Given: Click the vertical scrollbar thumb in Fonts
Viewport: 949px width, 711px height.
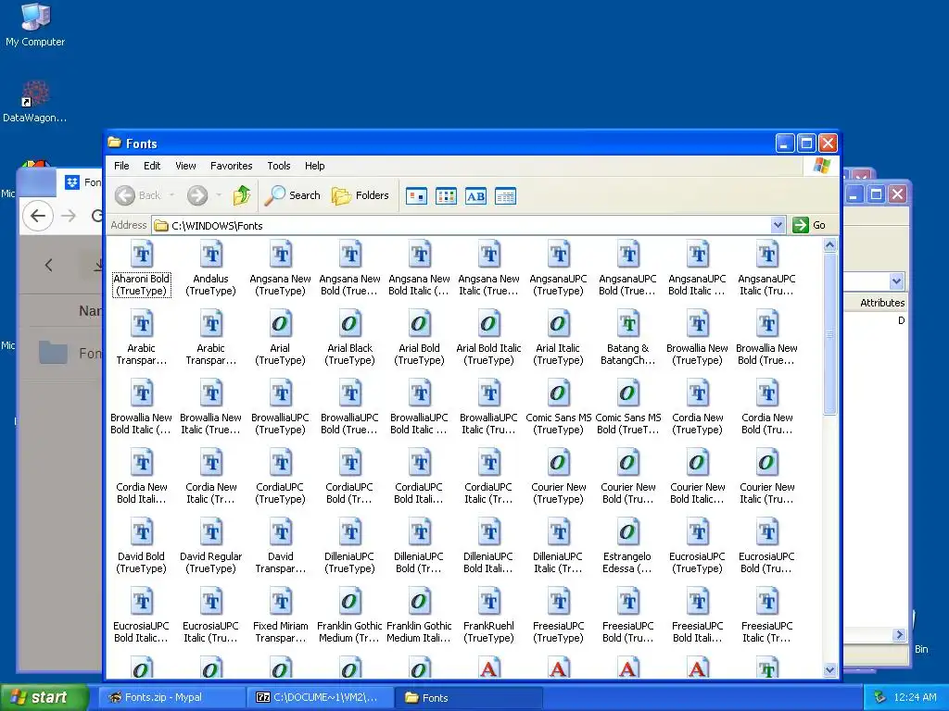Looking at the screenshot, I should [x=829, y=333].
